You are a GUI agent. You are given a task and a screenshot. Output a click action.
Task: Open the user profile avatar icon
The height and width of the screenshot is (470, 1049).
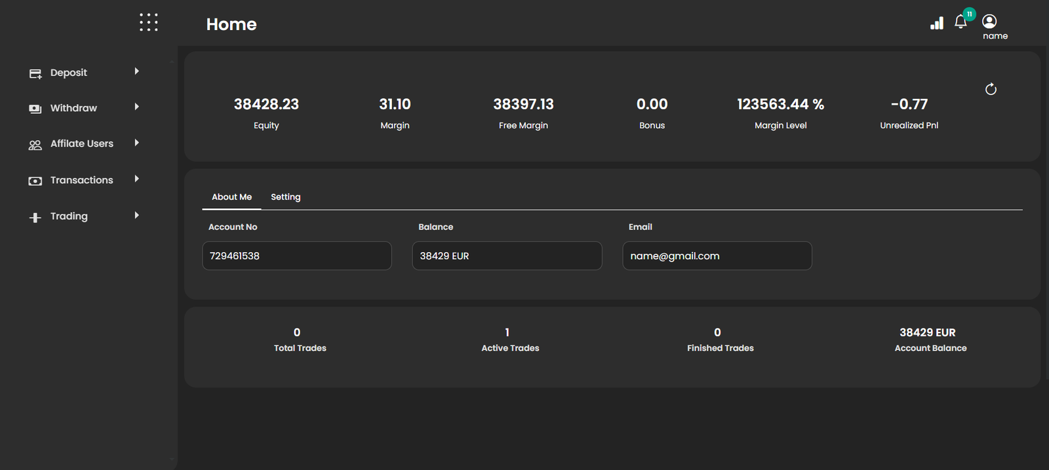point(989,22)
